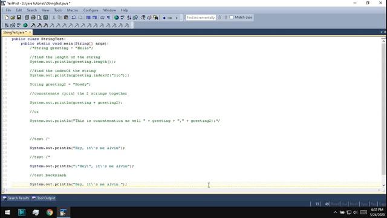Open the Macros menu
Image resolution: width=387 pixels, height=218 pixels.
73,10
